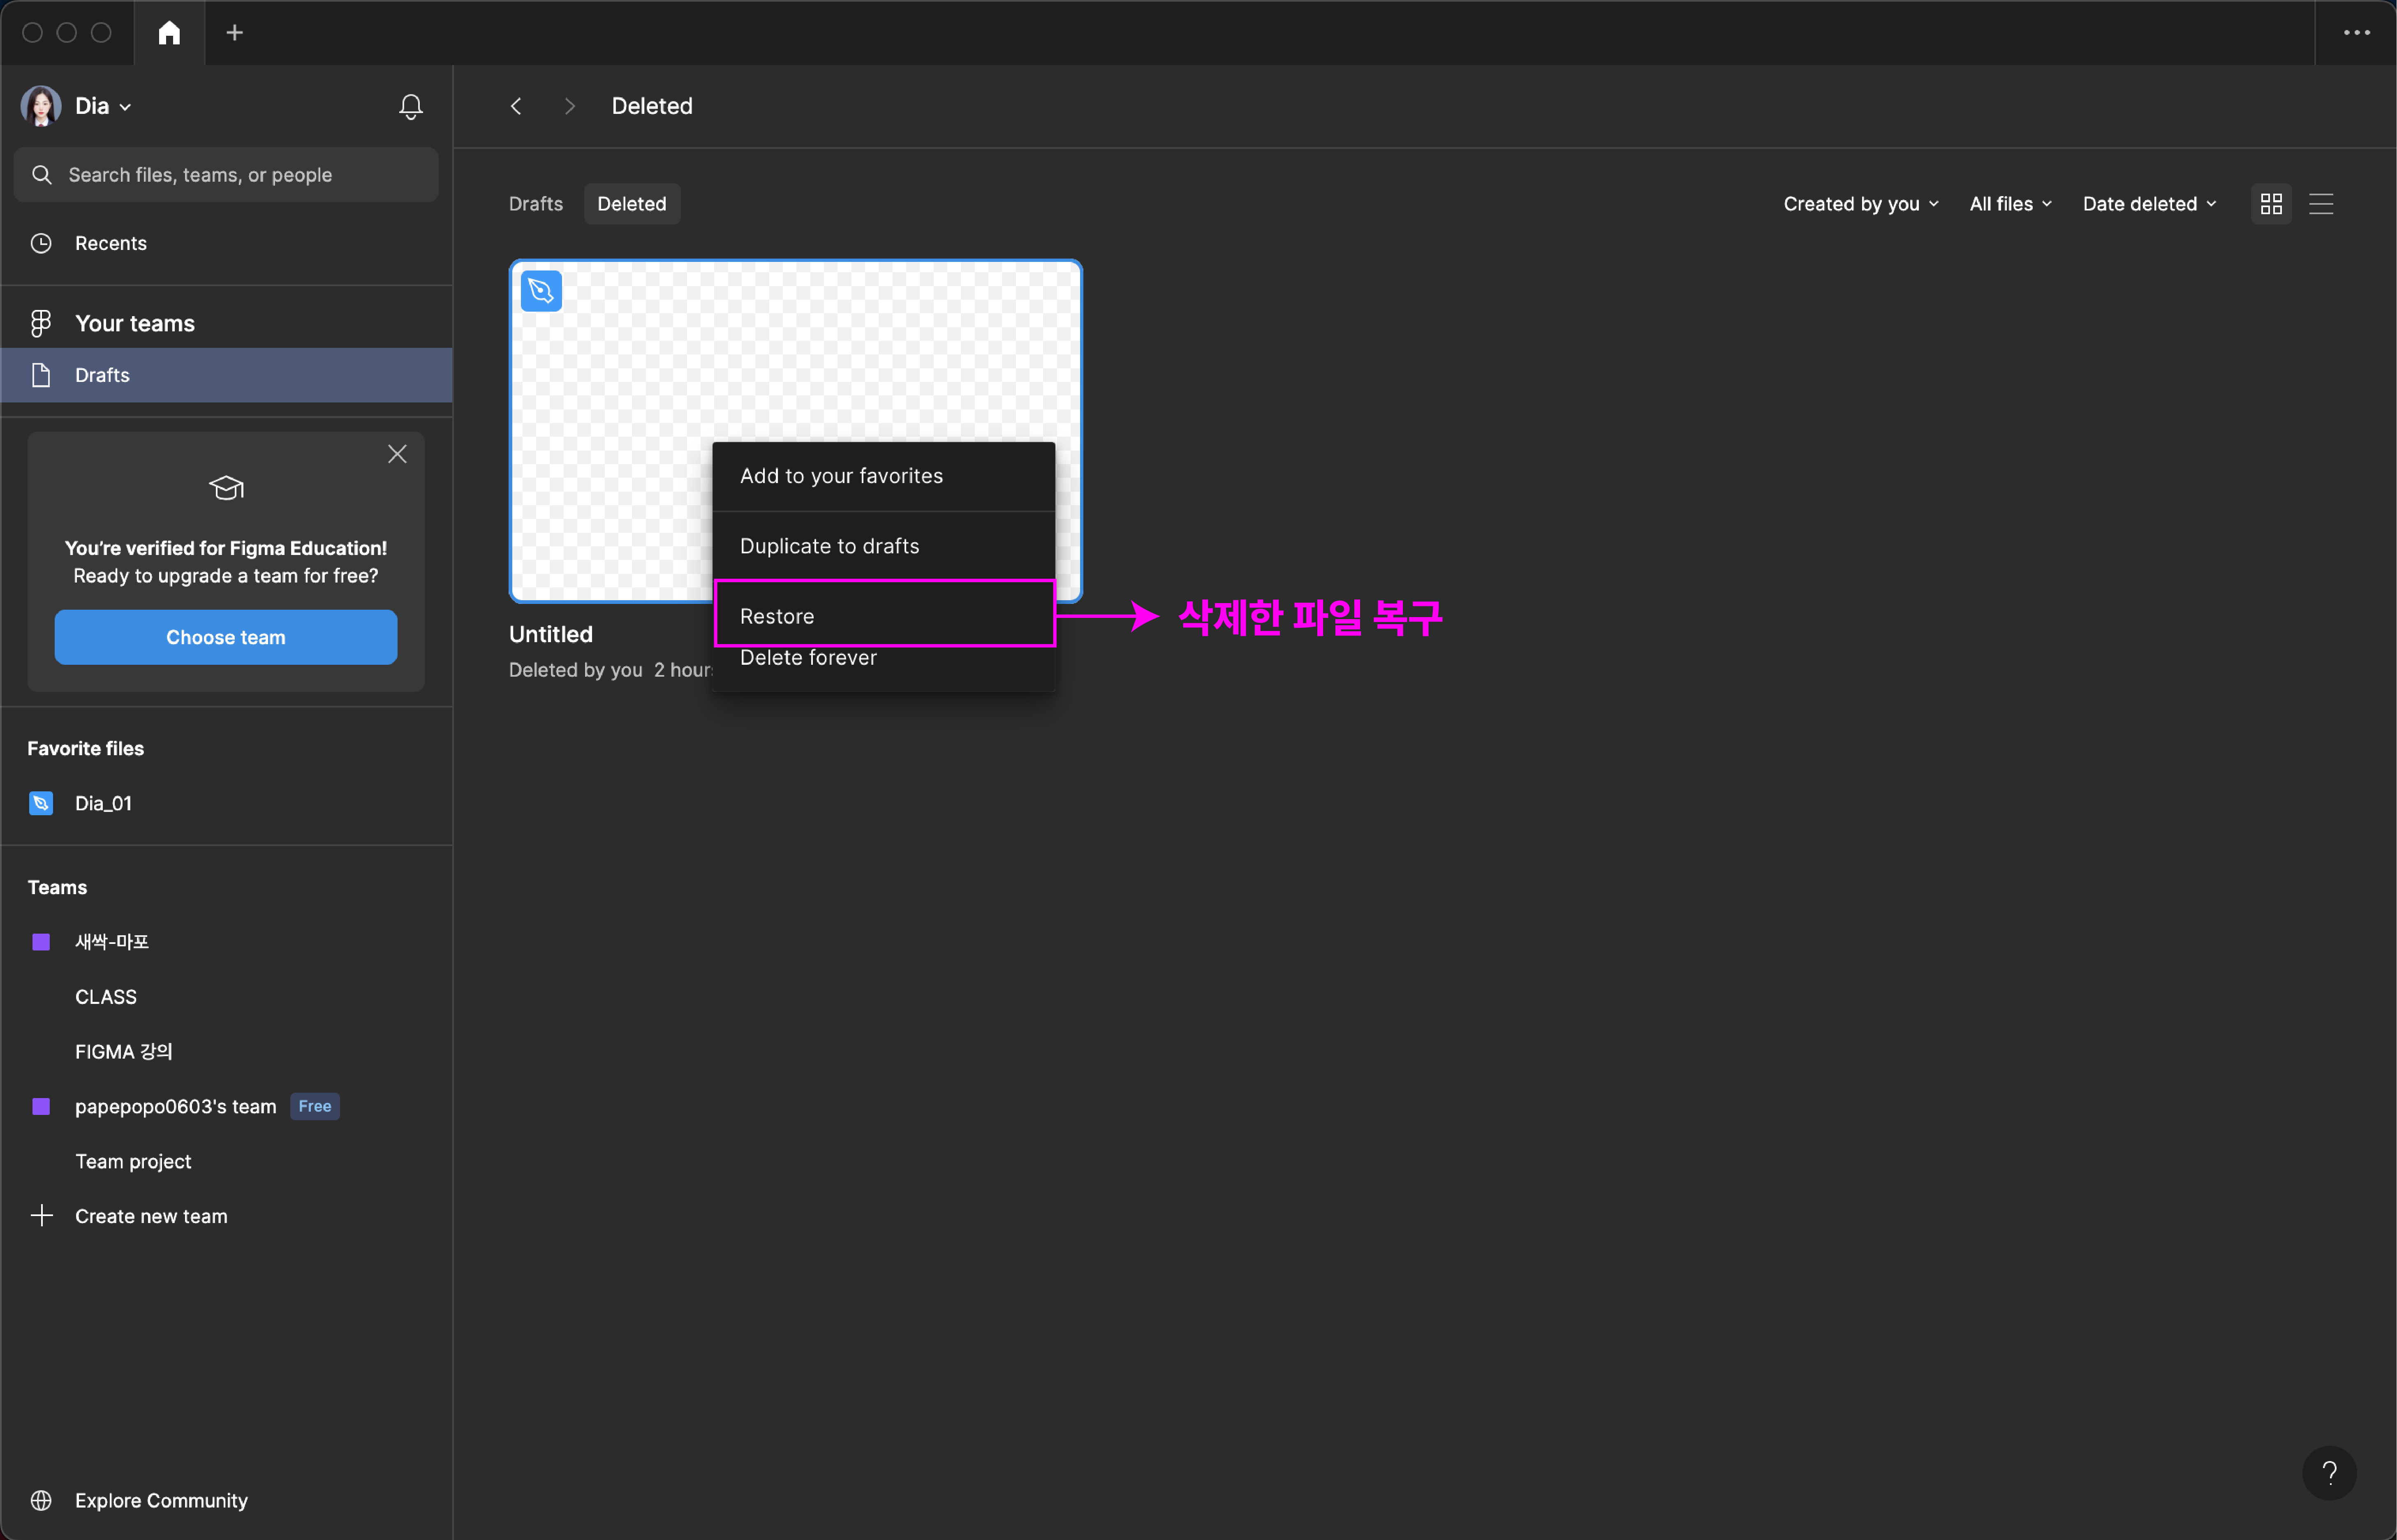The width and height of the screenshot is (2397, 1540).
Task: Click the search magnifier icon
Action: 41,175
